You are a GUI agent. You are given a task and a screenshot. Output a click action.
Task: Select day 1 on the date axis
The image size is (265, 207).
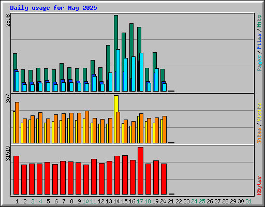tap(17, 201)
